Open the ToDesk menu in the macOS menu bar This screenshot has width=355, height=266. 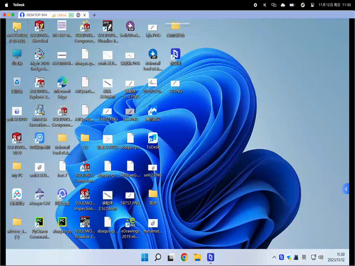(x=19, y=5)
